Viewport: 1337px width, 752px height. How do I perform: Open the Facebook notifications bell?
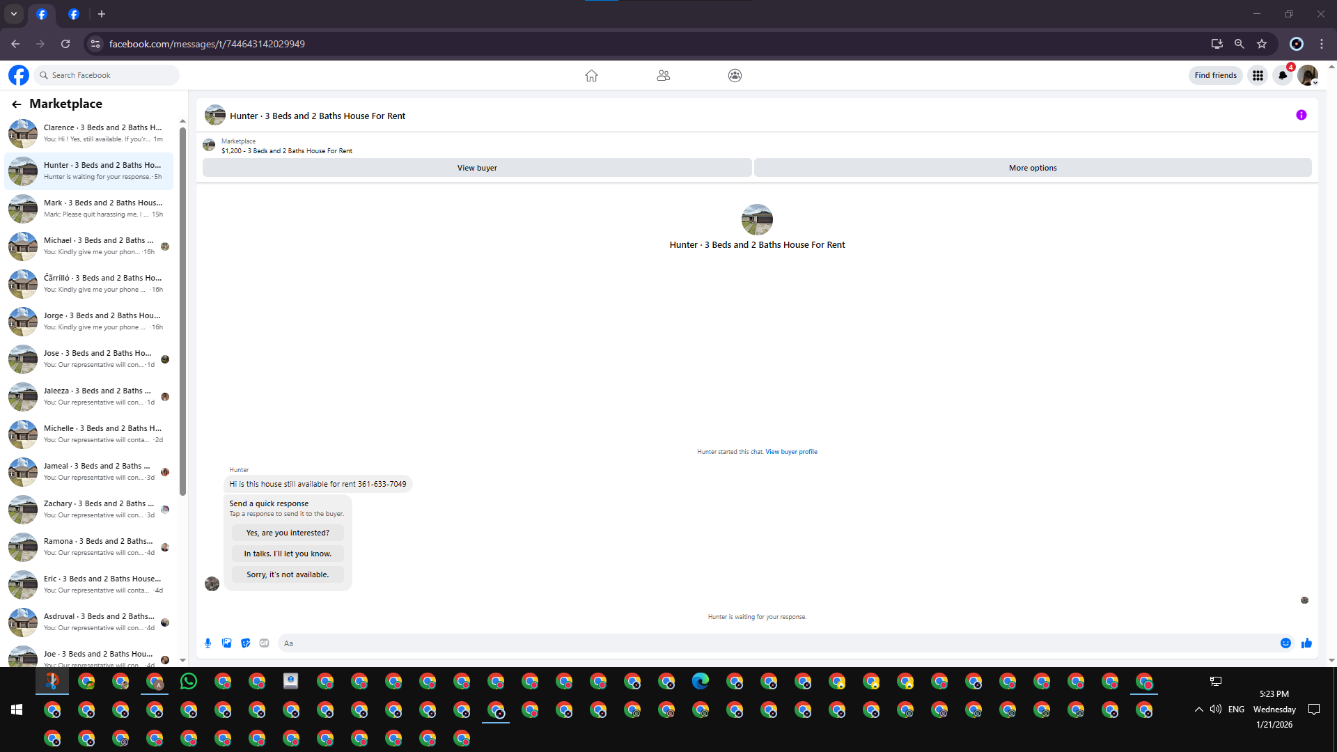coord(1282,75)
